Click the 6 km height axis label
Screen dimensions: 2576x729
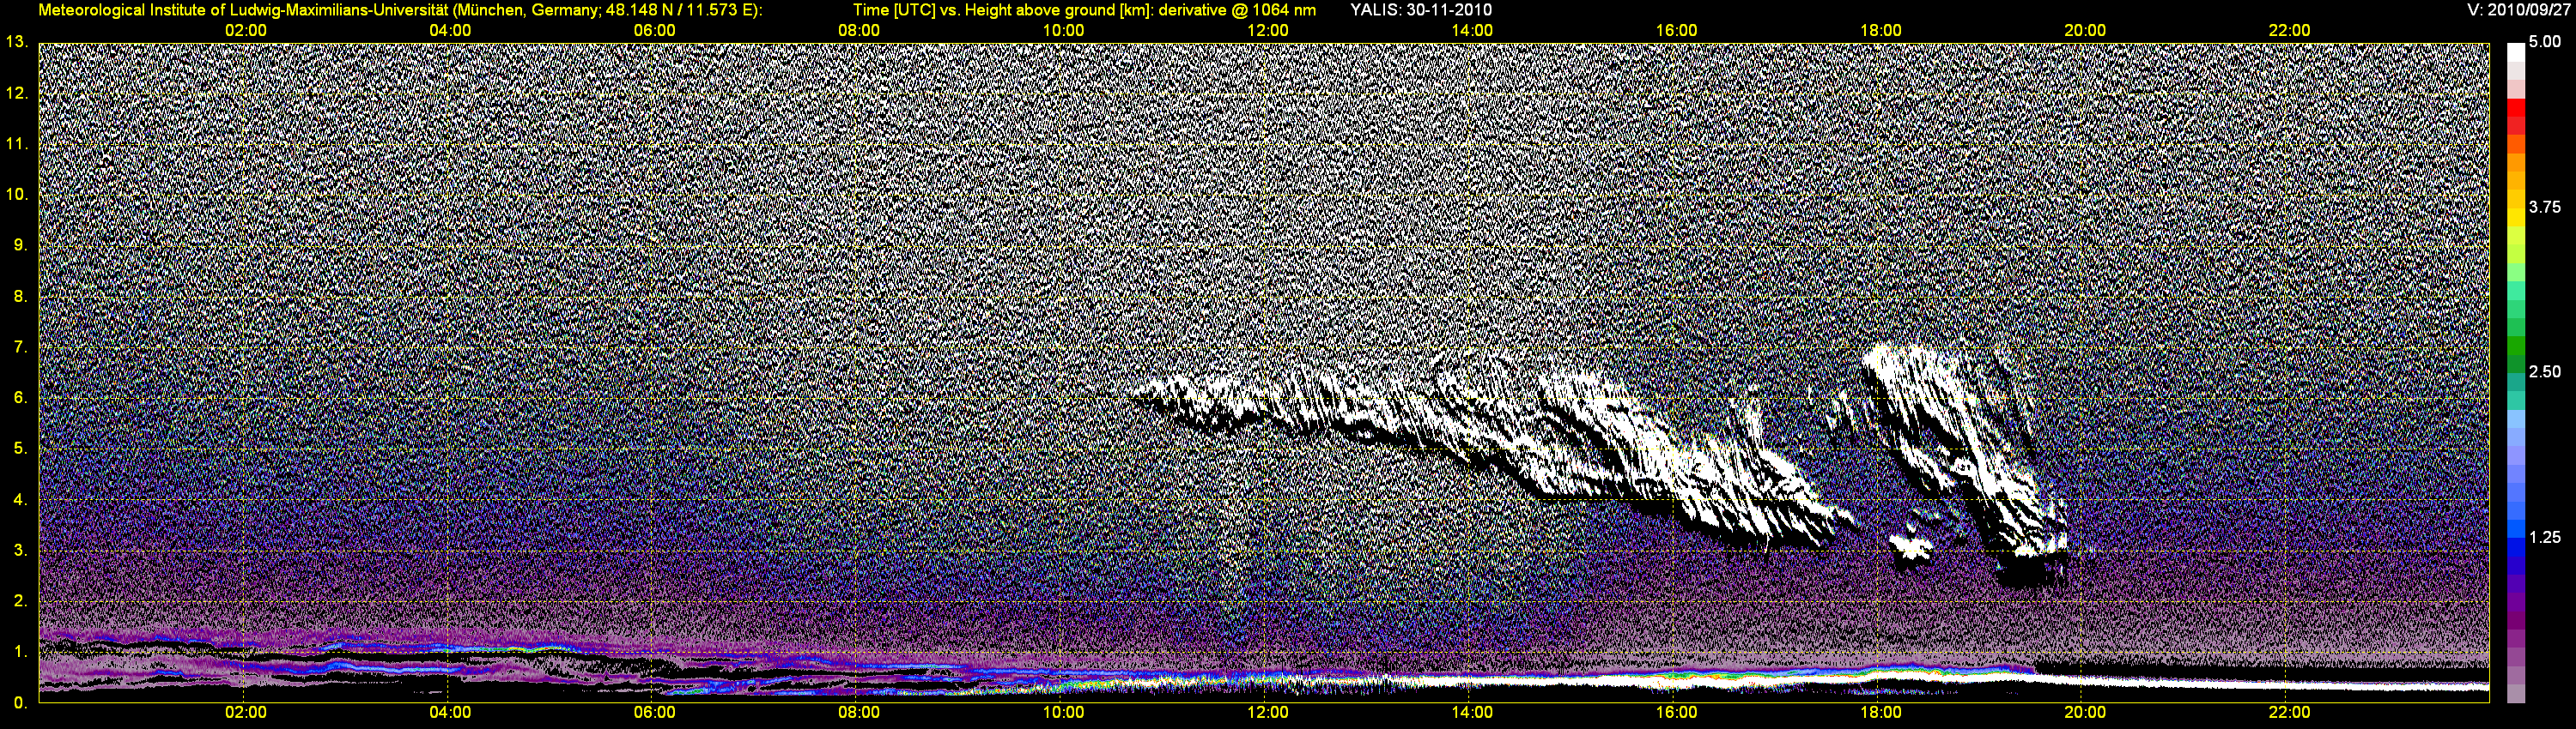(20, 397)
